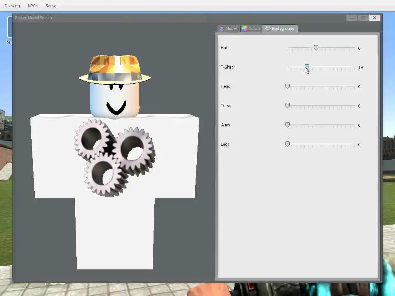This screenshot has height=296, width=395.
Task: Click the Arms label
Action: (x=225, y=125)
